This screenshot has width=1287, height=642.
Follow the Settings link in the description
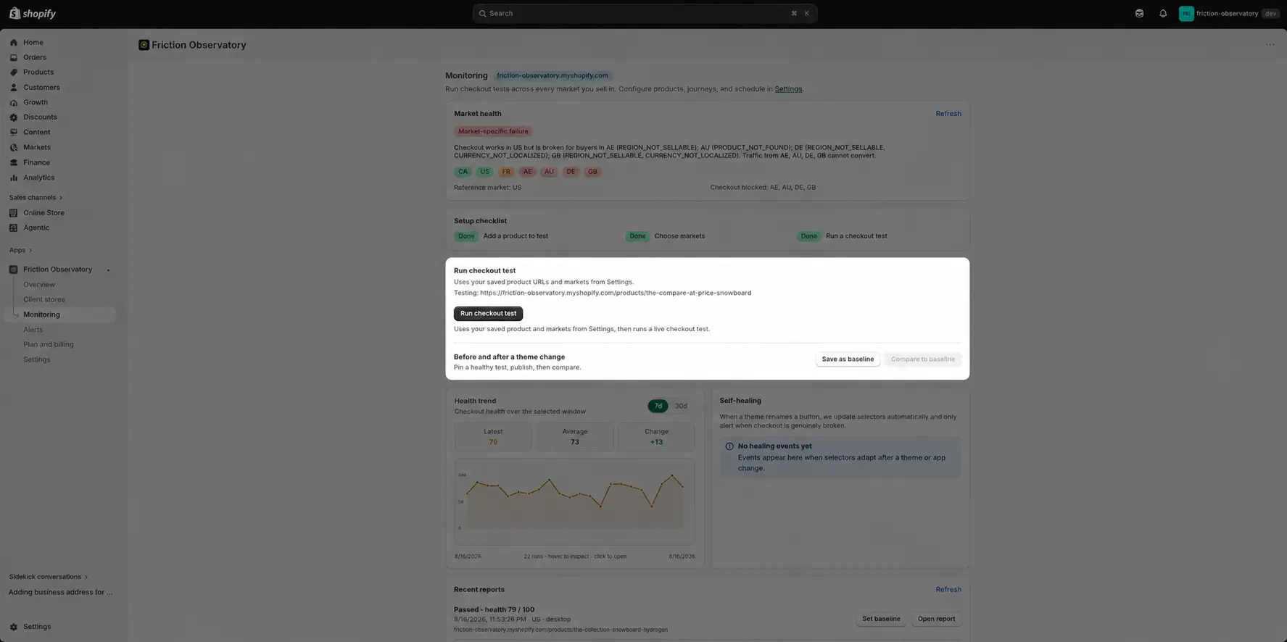click(788, 89)
